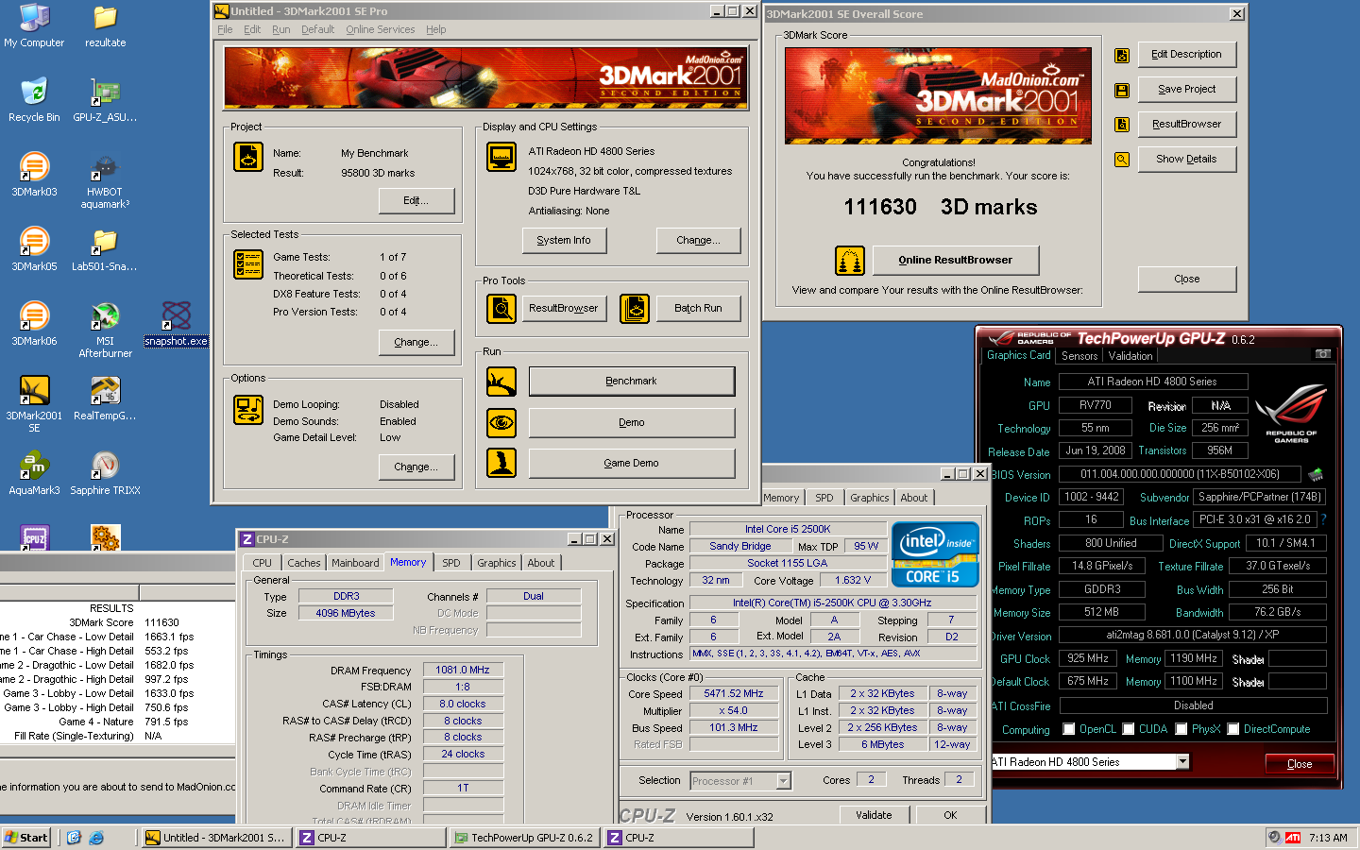Click the Intel Core i5 logo in CPU-Z
This screenshot has height=850, width=1360.
pyautogui.click(x=936, y=554)
